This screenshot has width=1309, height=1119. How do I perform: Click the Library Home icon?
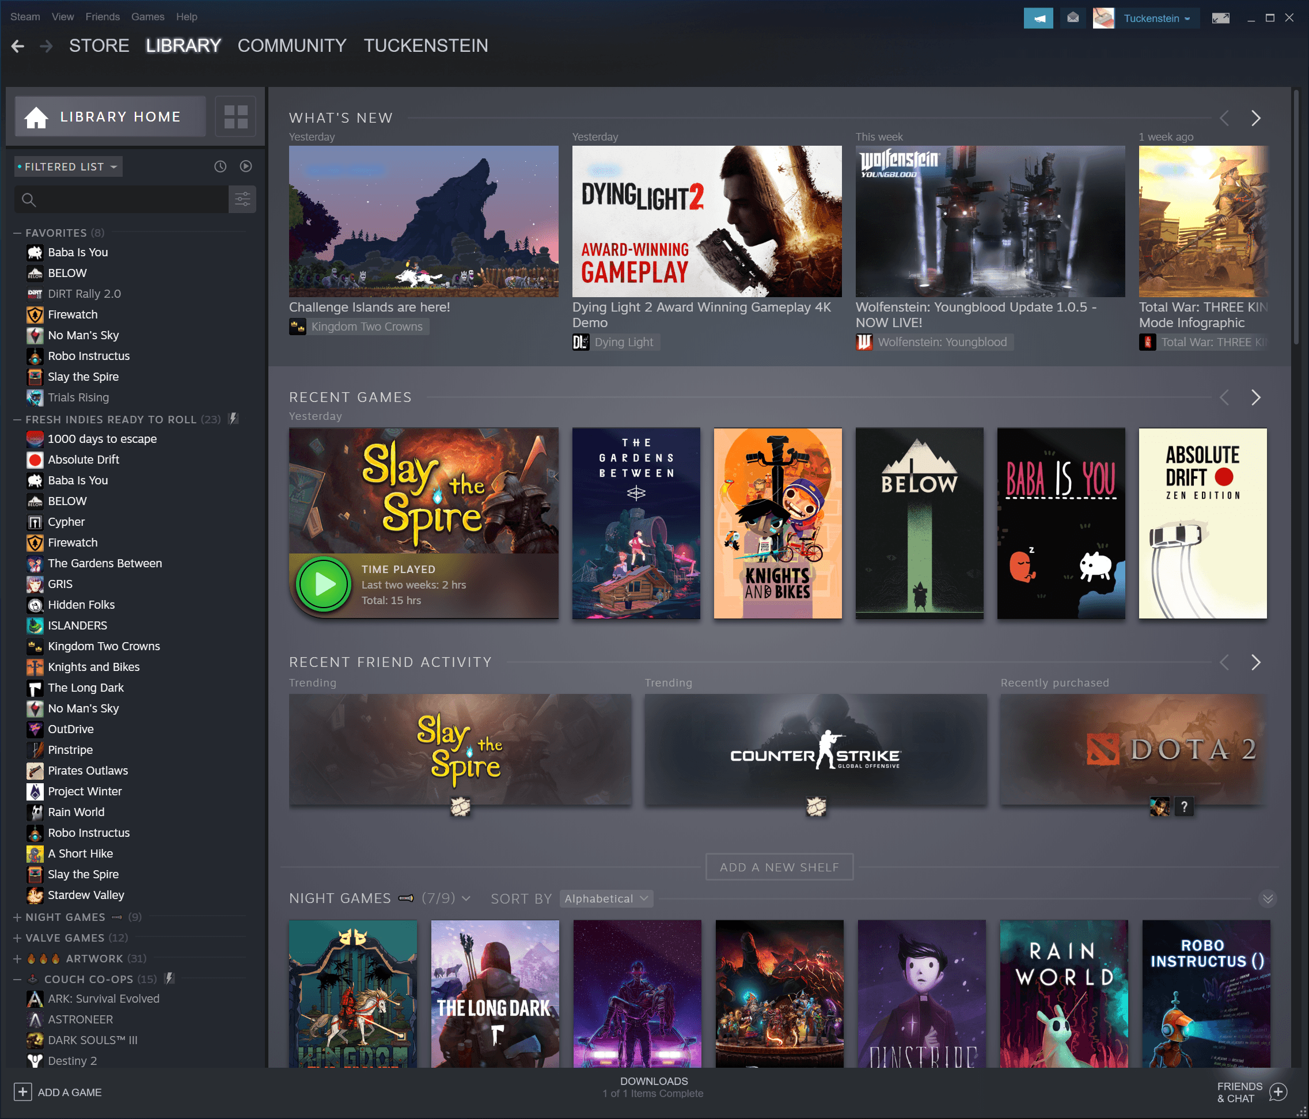(35, 115)
